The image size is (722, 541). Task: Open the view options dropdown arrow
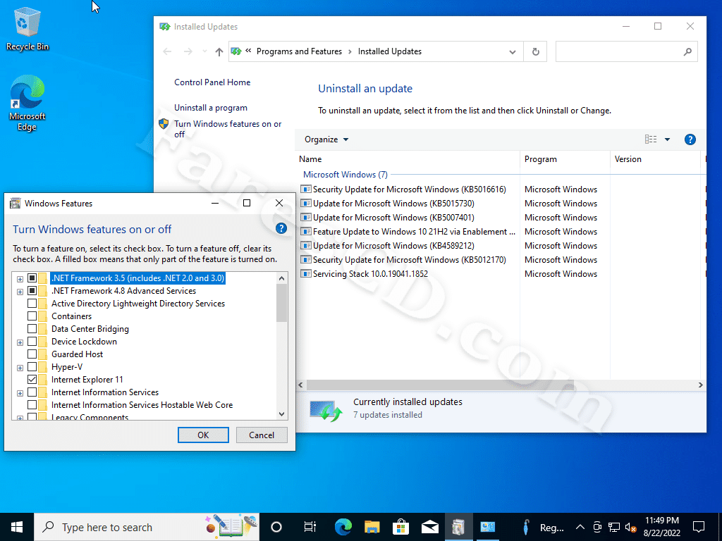[667, 139]
